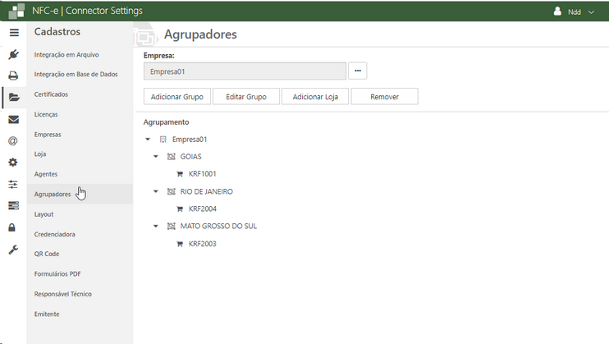Select the Empresa01 tree label
Image resolution: width=609 pixels, height=344 pixels.
point(190,139)
